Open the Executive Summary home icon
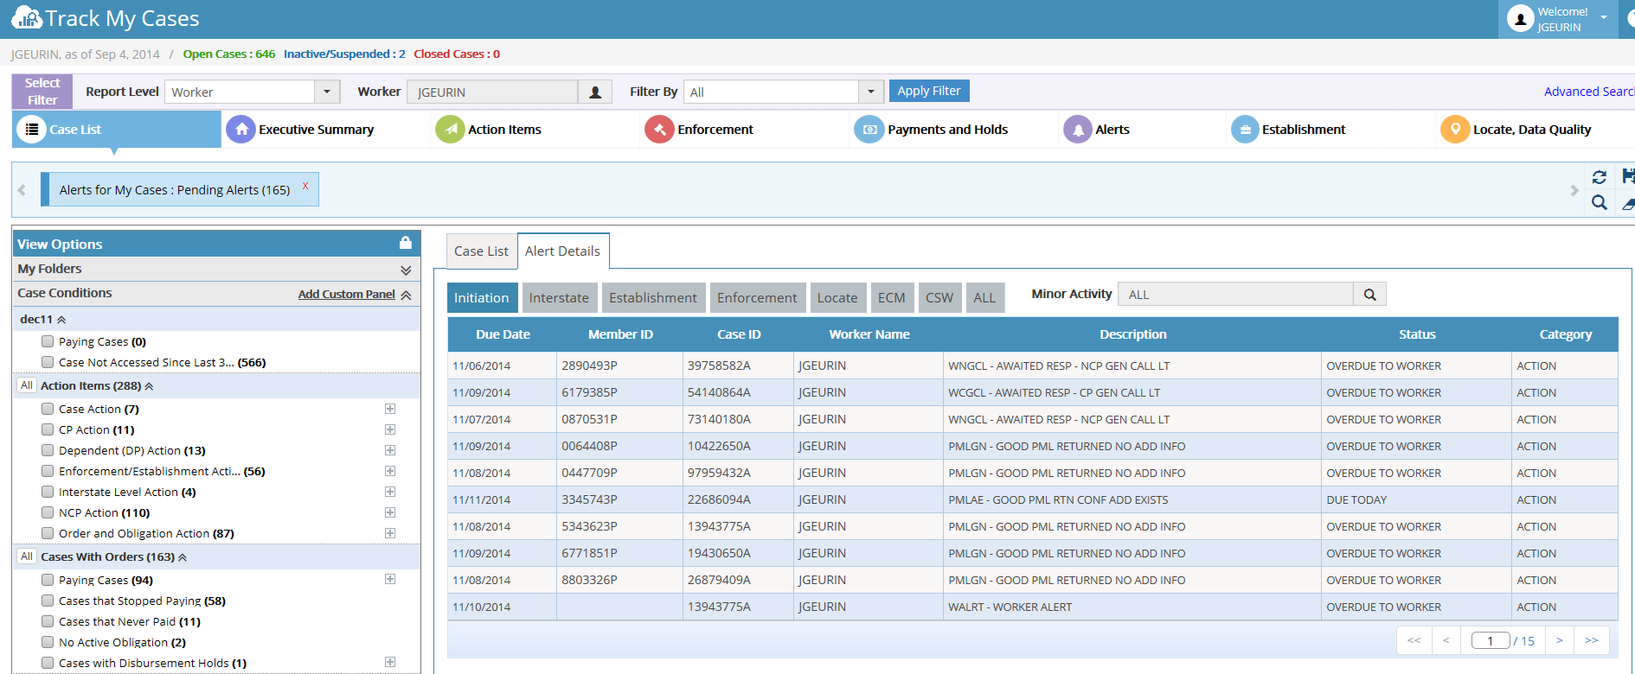 coord(240,130)
